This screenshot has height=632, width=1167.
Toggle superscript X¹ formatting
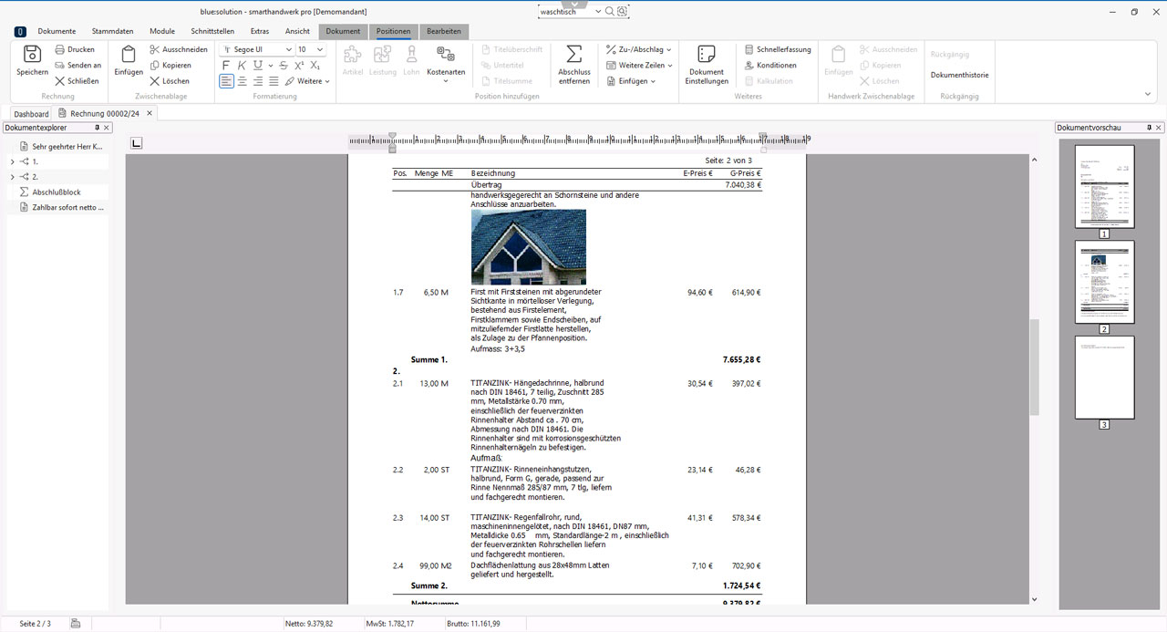pos(299,65)
